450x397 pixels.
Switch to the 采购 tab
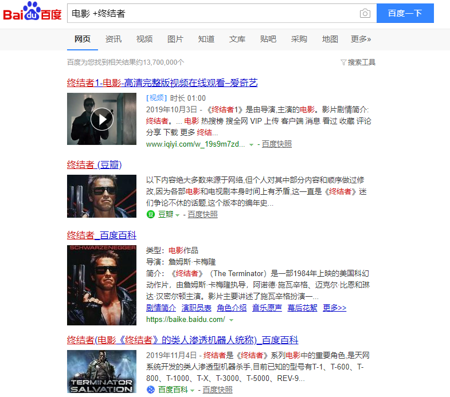[x=299, y=39]
